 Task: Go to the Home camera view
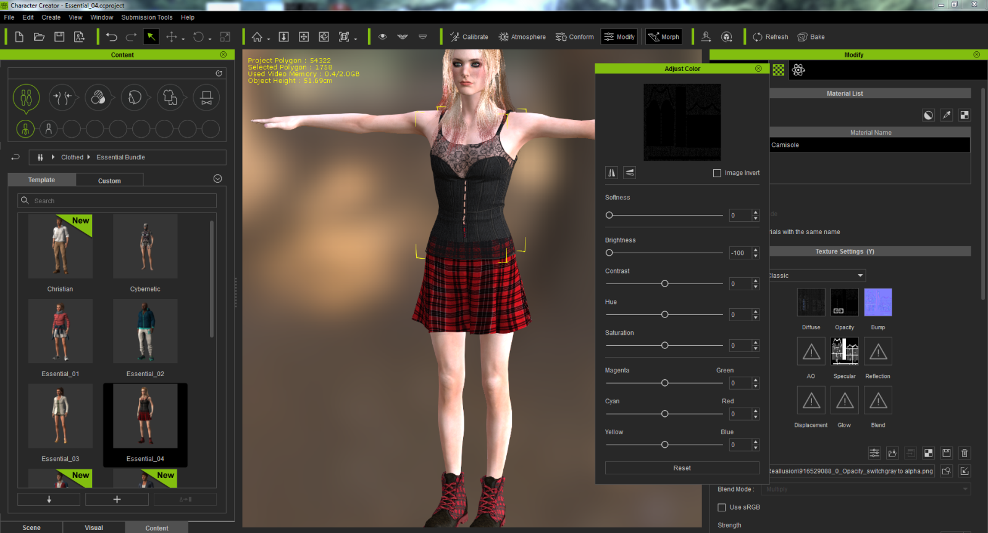(x=257, y=37)
